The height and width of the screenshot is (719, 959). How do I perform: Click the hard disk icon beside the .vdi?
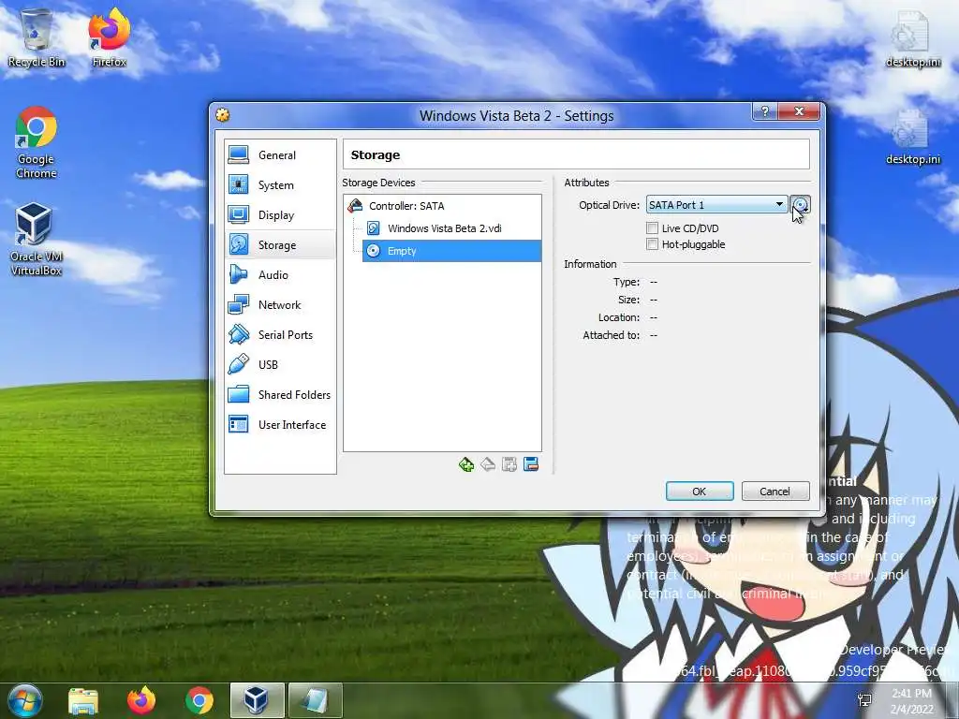[373, 228]
